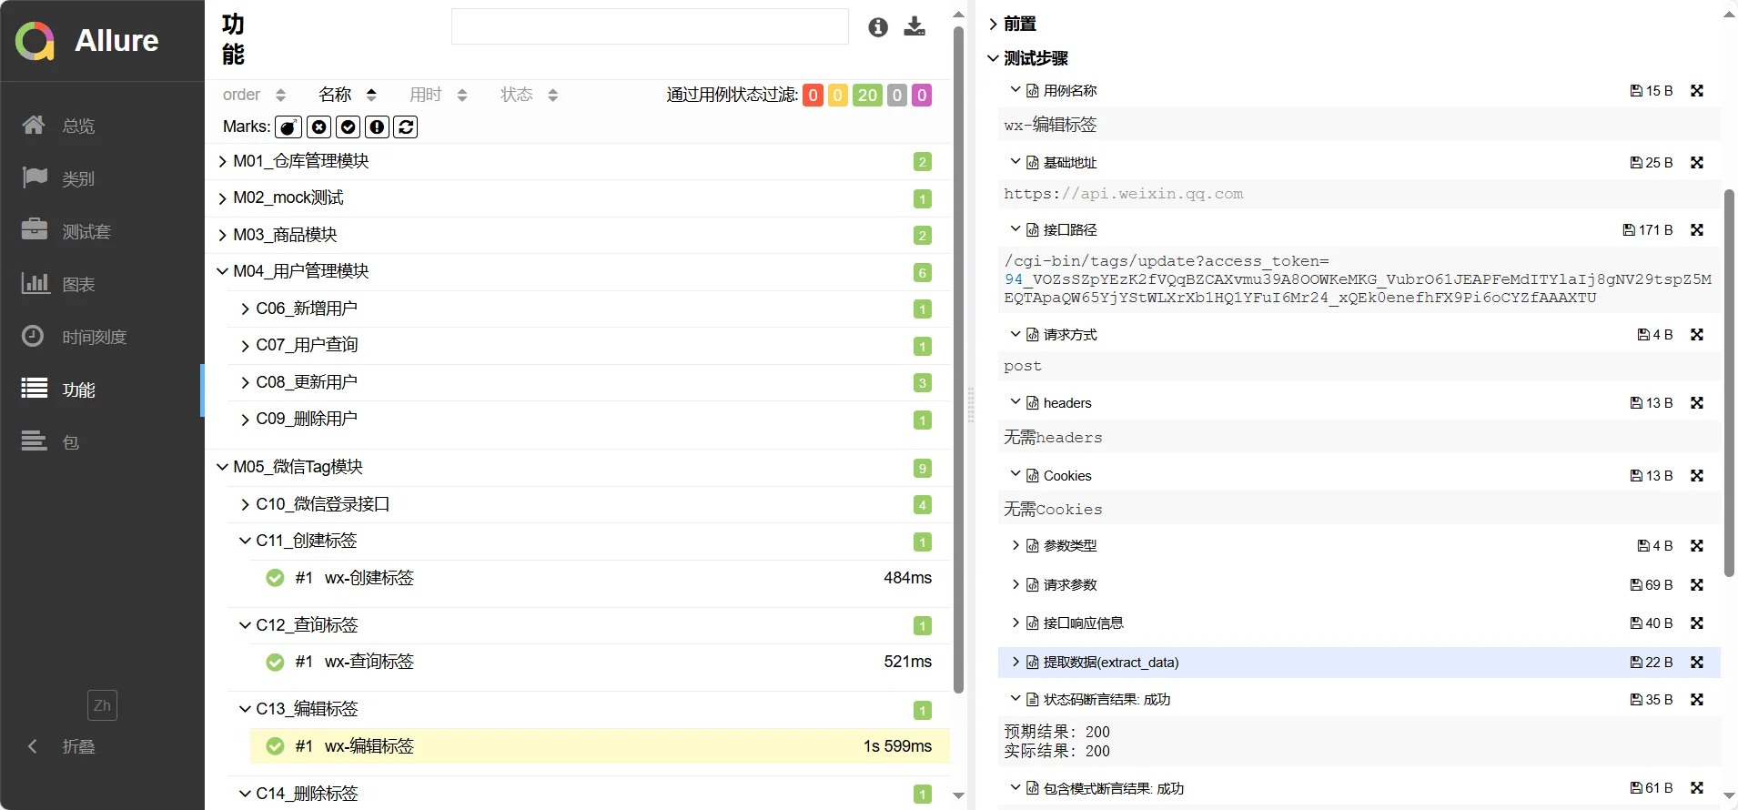1738x810 pixels.
Task: Open 接口路径 attachment fullscreen
Action: pos(1697,230)
